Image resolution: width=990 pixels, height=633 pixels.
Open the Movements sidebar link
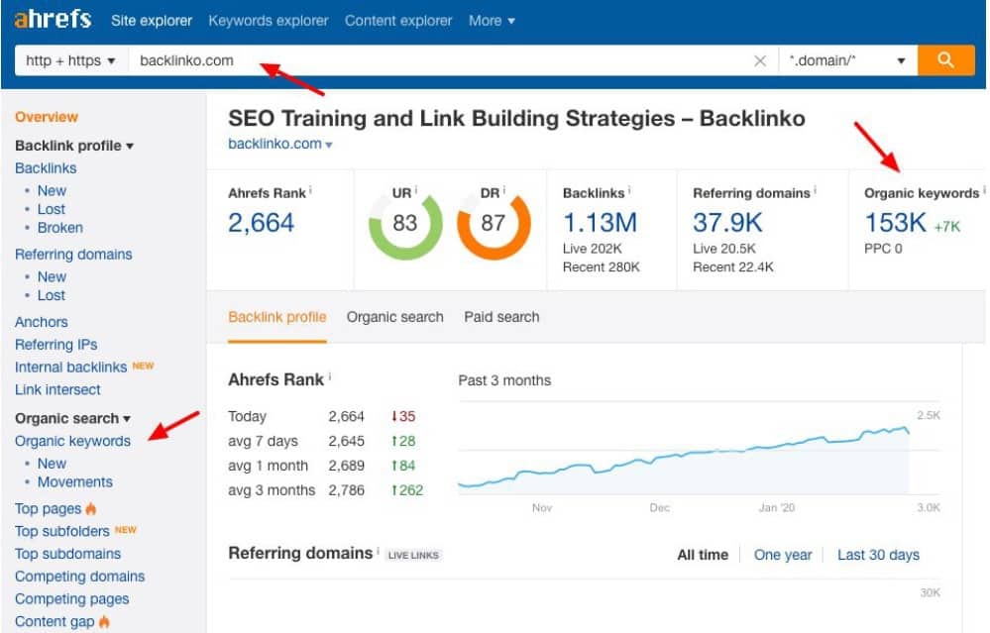point(75,482)
